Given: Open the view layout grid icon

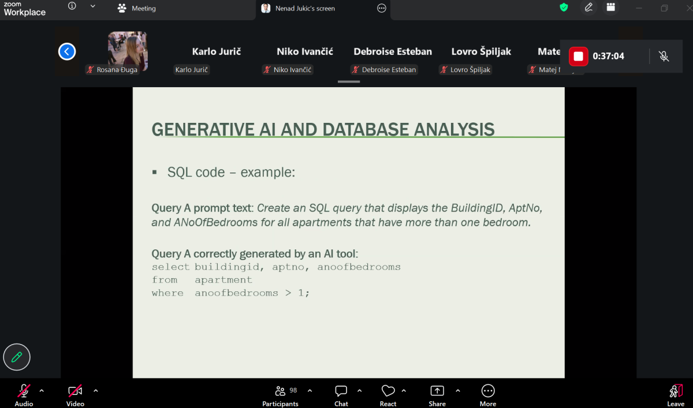Looking at the screenshot, I should click(x=610, y=8).
